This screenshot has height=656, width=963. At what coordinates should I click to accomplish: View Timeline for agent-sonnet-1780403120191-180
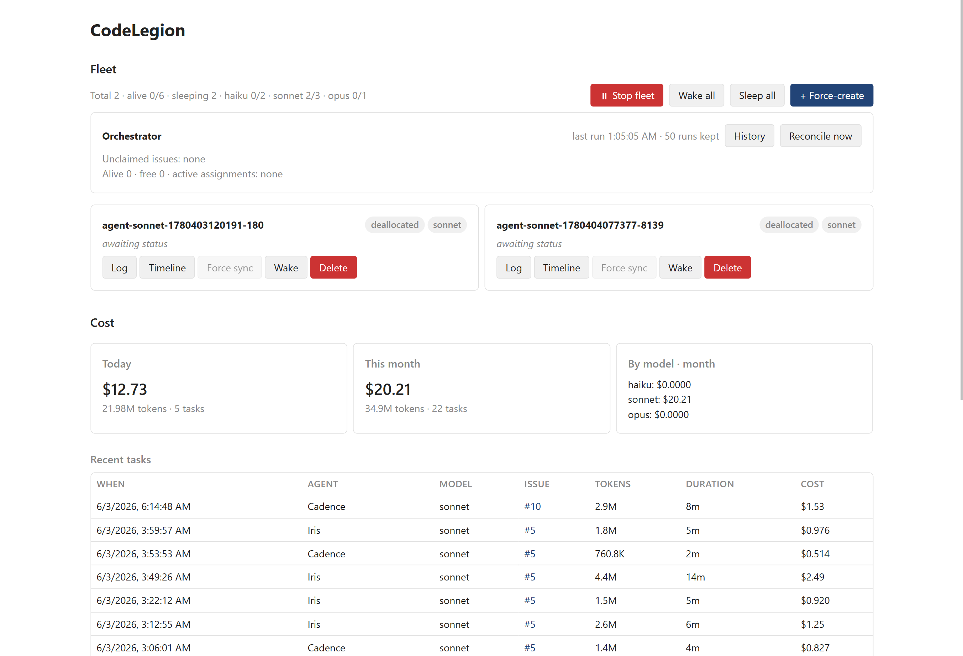click(167, 267)
